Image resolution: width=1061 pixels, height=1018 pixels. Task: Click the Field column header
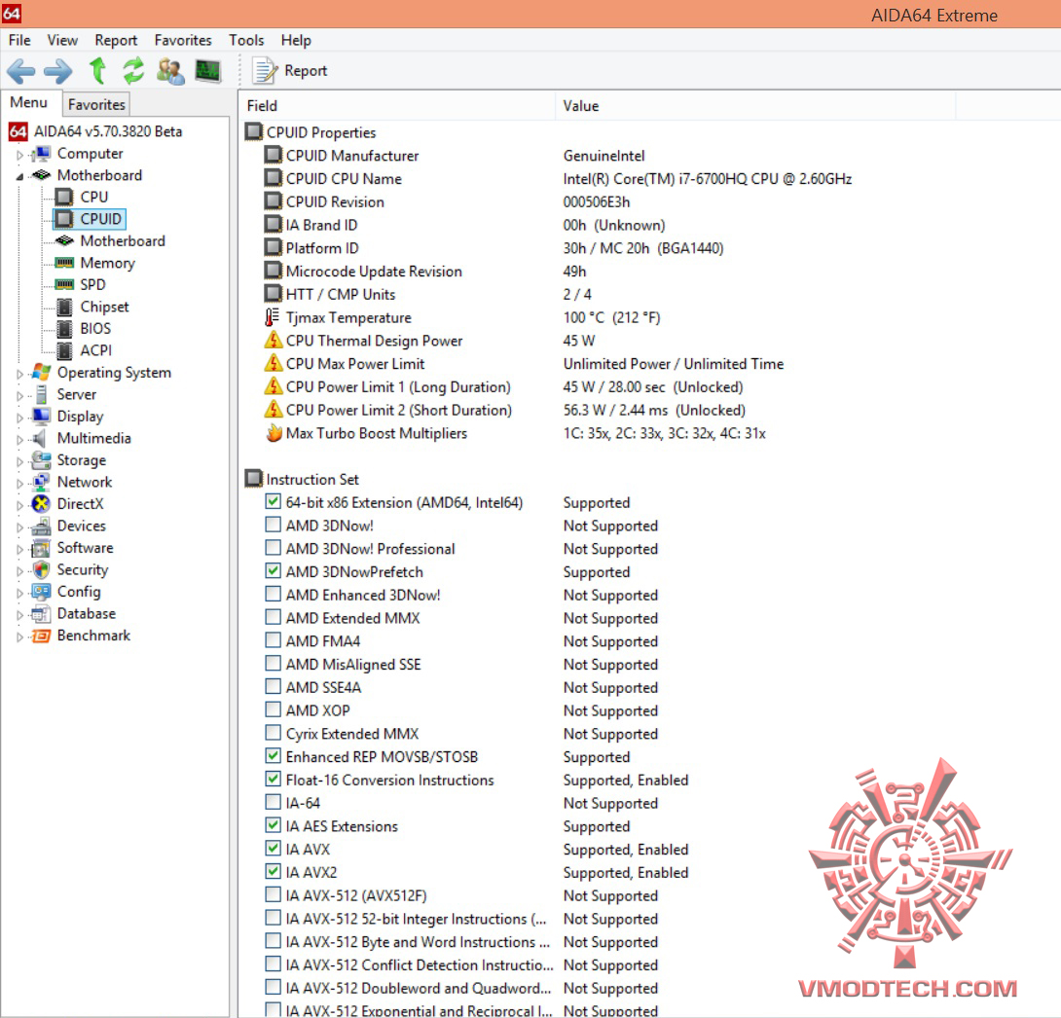tap(398, 105)
